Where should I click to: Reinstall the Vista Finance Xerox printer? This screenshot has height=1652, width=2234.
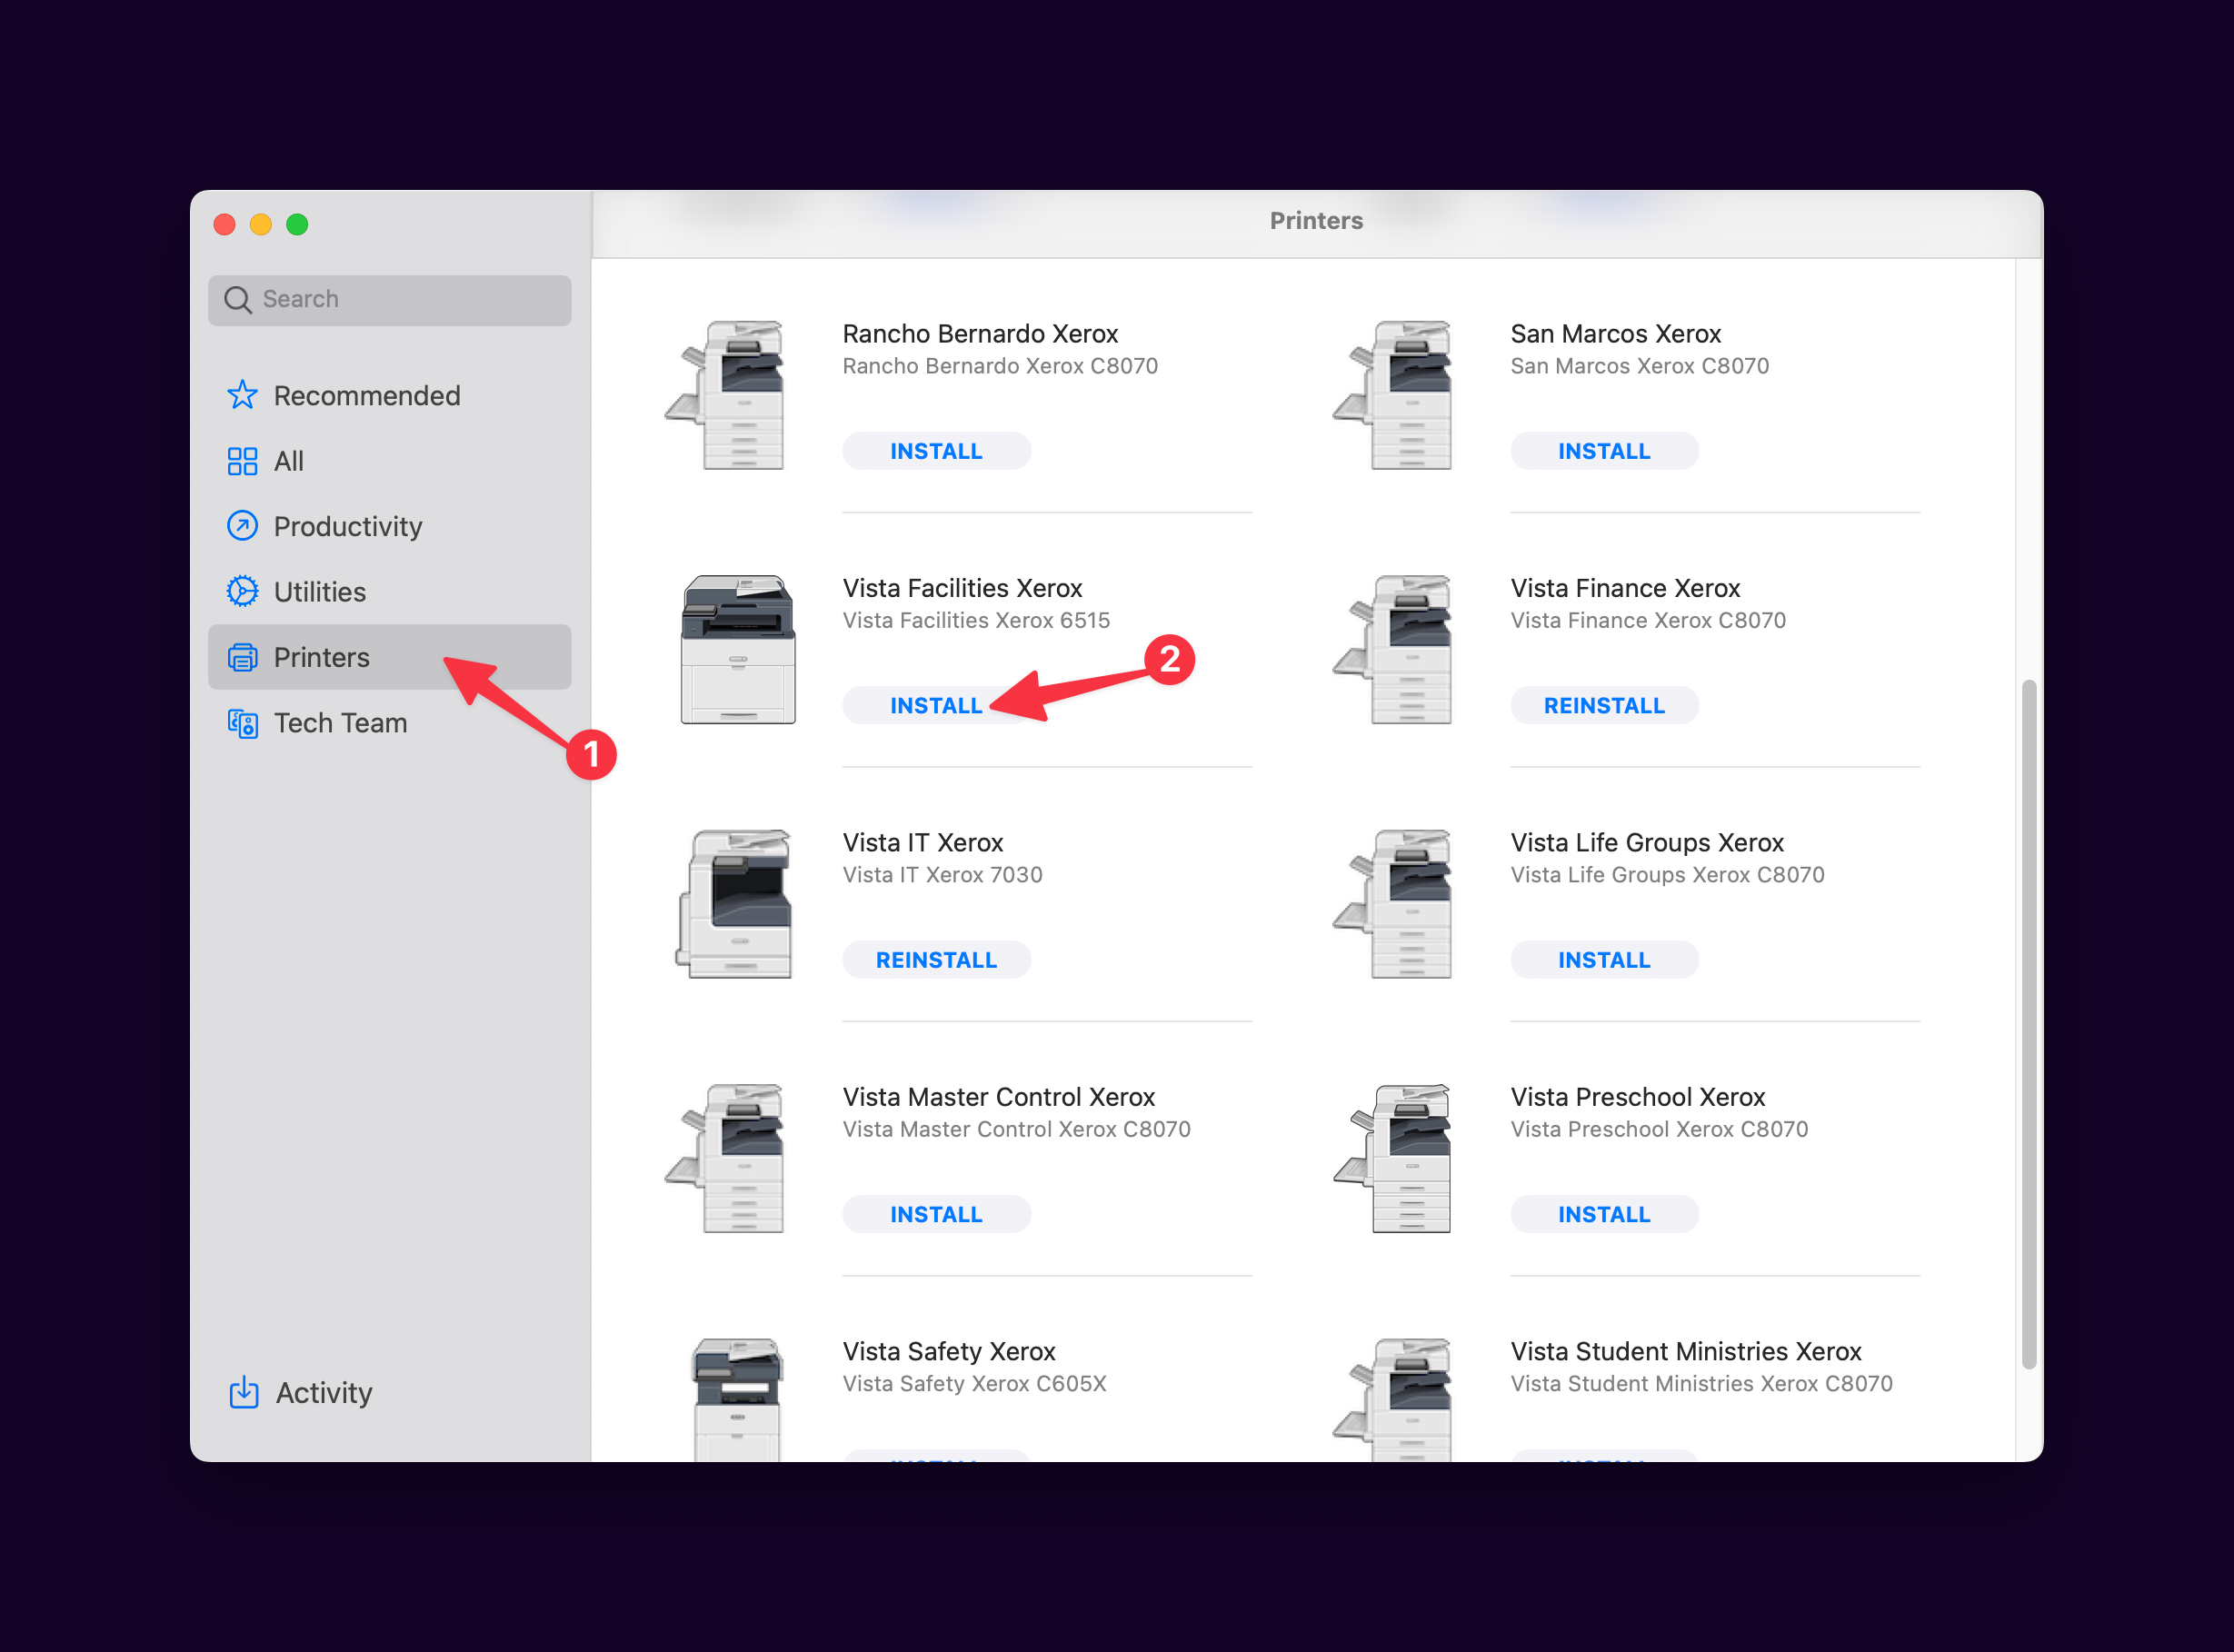click(x=1603, y=705)
